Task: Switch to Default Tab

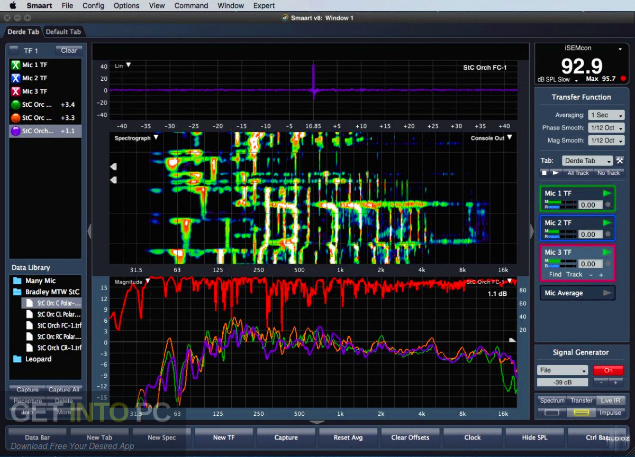Action: [x=63, y=32]
